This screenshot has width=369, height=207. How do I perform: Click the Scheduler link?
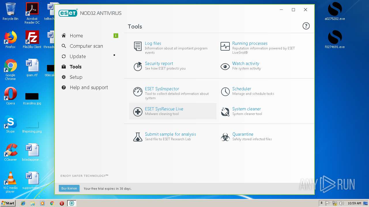242,89
